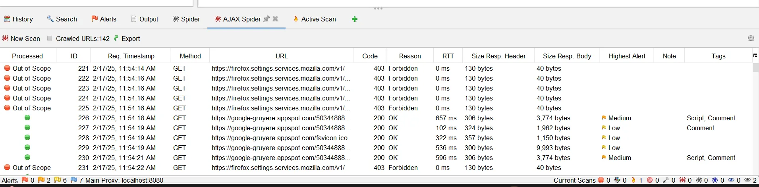Click the hammer icon in Current Scans
759x187 pixels.
[x=666, y=180]
